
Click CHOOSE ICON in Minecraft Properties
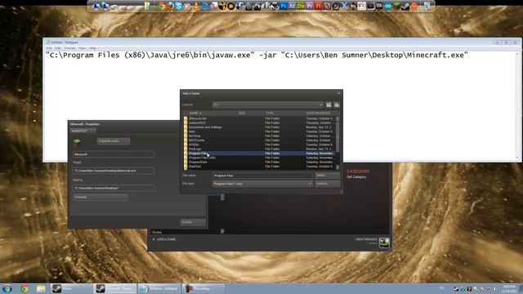tap(114, 141)
